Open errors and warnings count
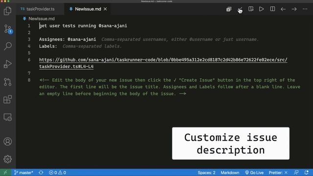 [58, 173]
